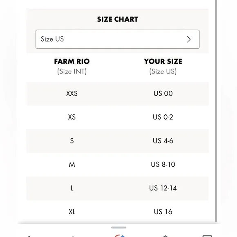The image size is (237, 237).
Task: Click the Size US field label
Action: [x=52, y=39]
